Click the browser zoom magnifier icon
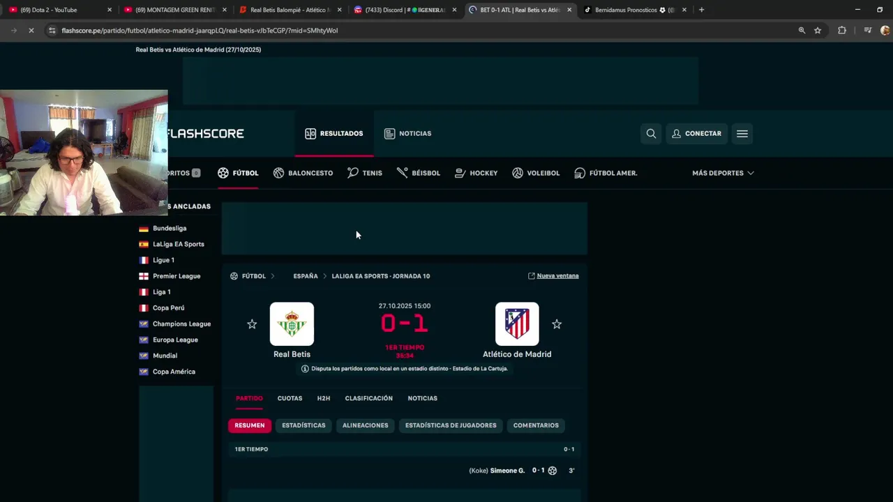Image resolution: width=893 pixels, height=502 pixels. point(802,31)
